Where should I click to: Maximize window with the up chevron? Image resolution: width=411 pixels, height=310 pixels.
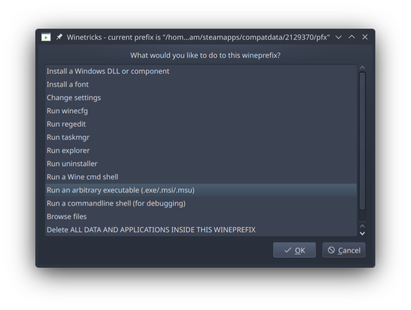coord(352,37)
